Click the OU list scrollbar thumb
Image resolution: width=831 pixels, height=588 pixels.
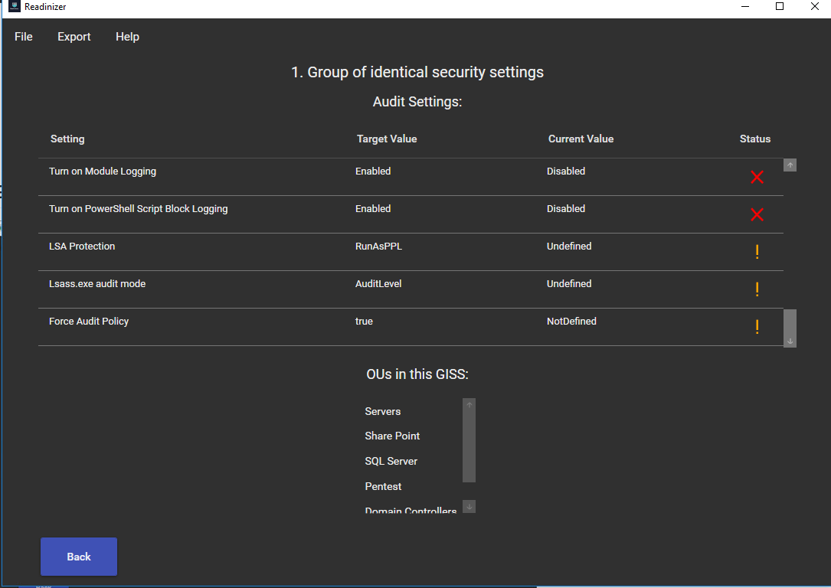(468, 444)
